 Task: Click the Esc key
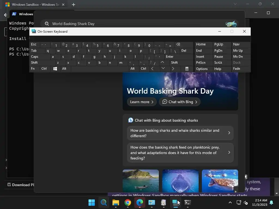tap(35, 44)
